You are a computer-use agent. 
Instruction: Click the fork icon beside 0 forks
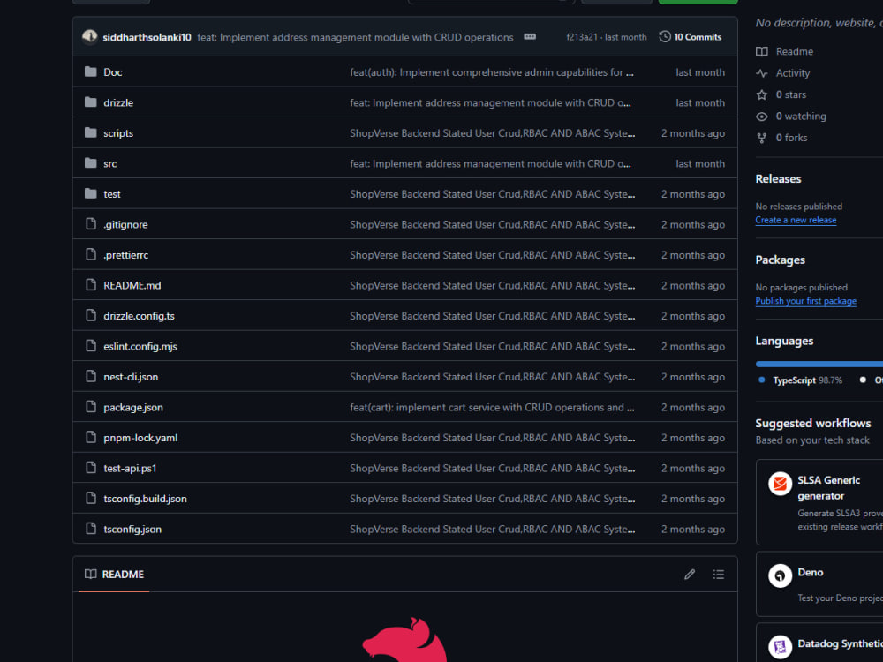tap(762, 138)
